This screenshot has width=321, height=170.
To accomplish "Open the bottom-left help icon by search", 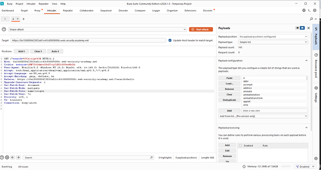I will [2, 157].
